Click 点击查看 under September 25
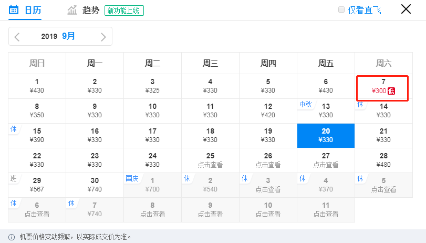Viewport: 426px width, 243px height. pyautogui.click(x=210, y=164)
